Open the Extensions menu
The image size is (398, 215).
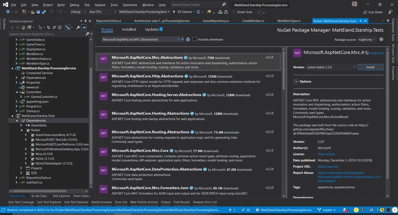tap(130, 5)
